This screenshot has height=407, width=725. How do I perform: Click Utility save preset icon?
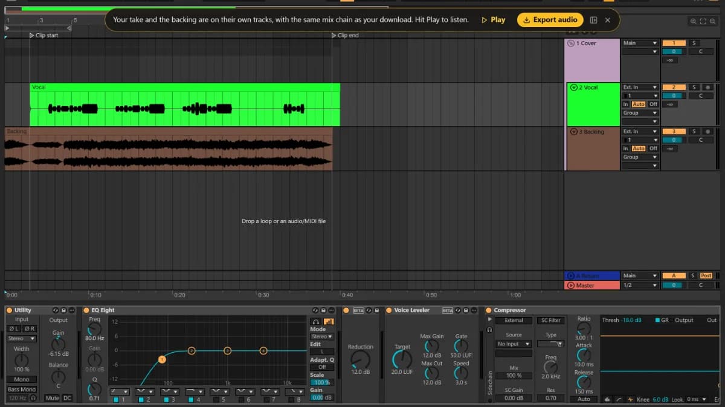click(63, 310)
